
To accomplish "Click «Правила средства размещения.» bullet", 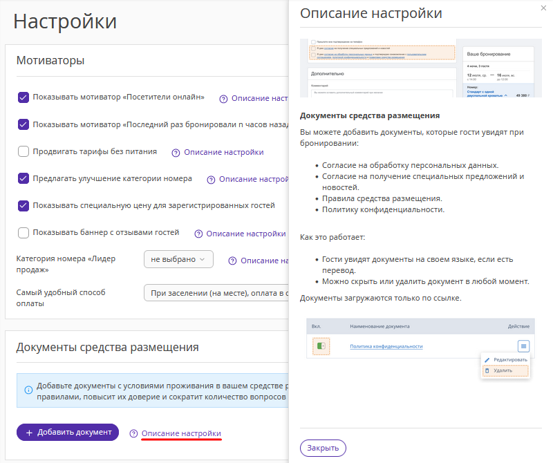I will (382, 198).
